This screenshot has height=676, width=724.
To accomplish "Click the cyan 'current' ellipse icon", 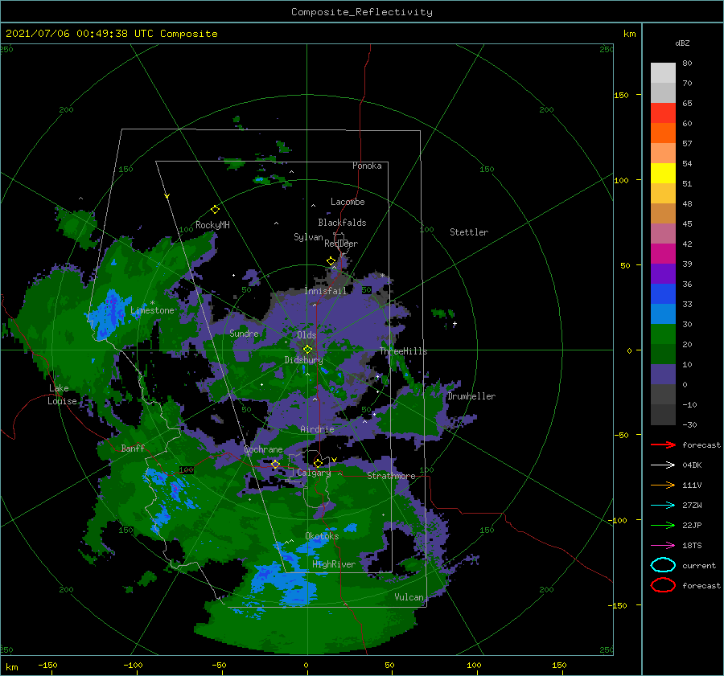I will pos(663,565).
